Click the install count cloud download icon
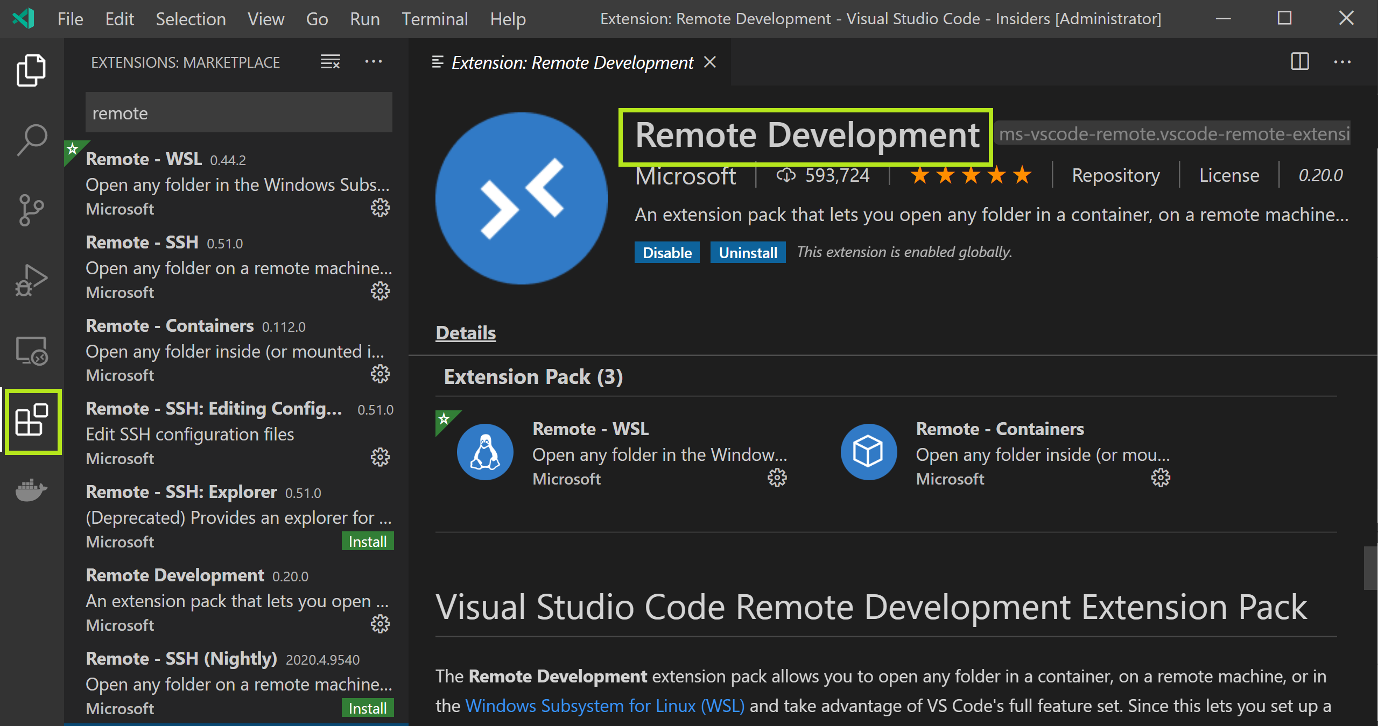 [x=786, y=175]
